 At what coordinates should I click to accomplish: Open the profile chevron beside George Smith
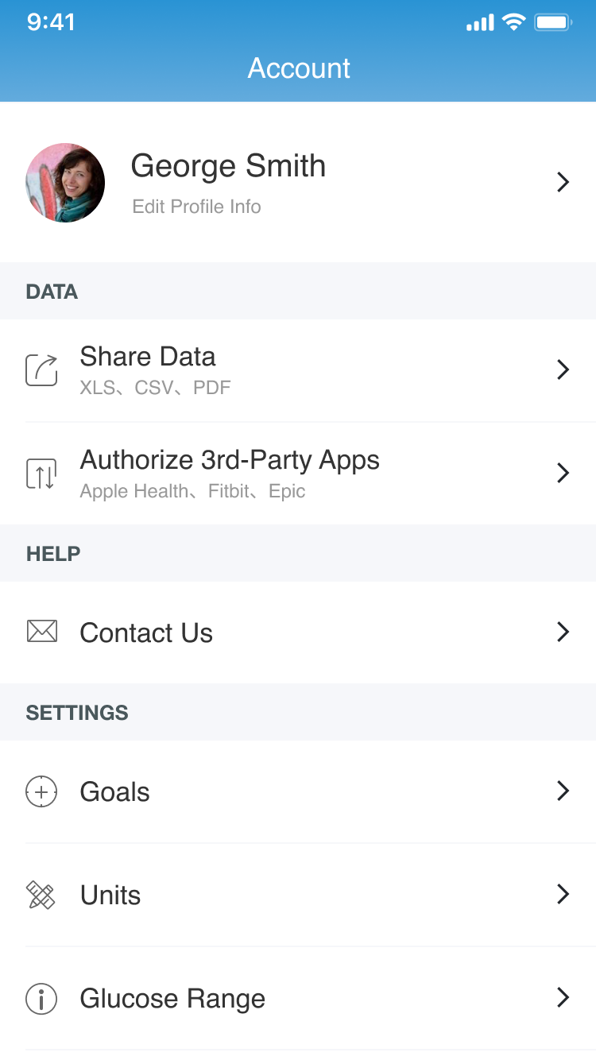point(563,182)
